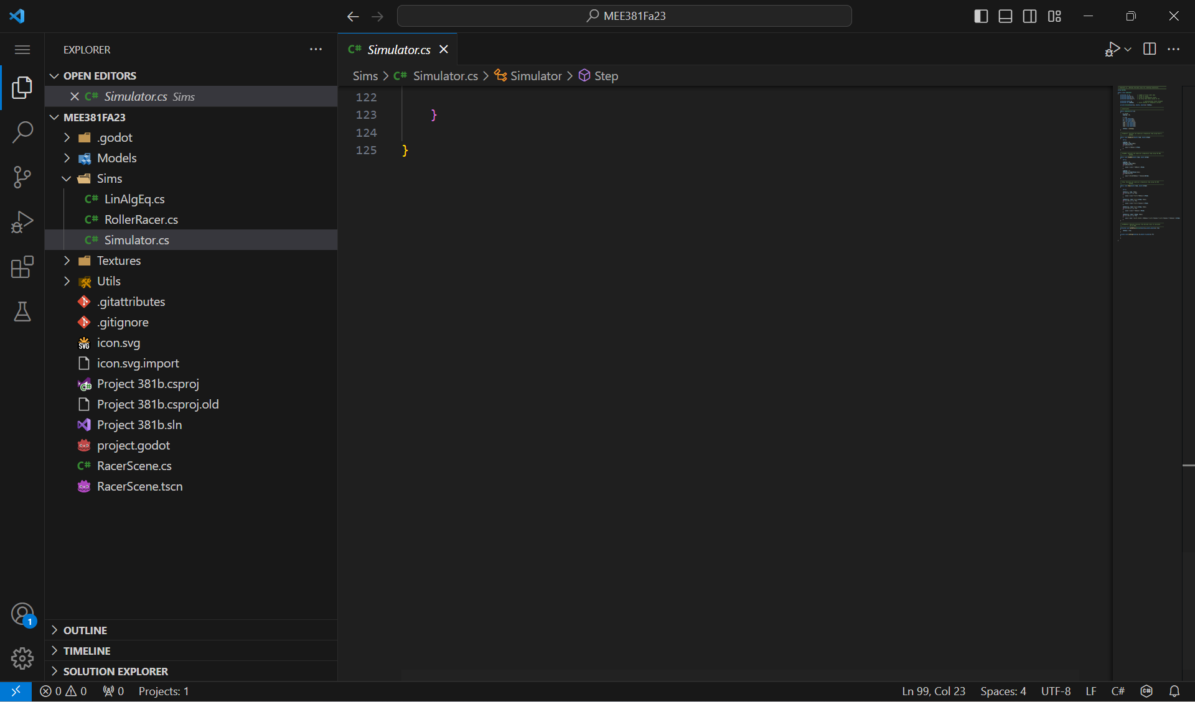Open the hamburger menu

(22, 49)
